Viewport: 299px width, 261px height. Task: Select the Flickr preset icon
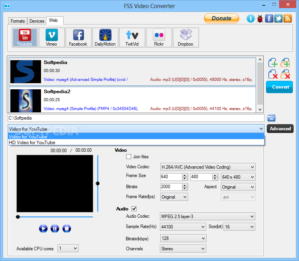coord(159,37)
